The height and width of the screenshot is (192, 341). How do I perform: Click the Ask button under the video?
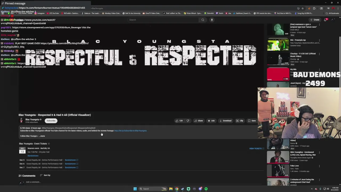tap(211, 121)
